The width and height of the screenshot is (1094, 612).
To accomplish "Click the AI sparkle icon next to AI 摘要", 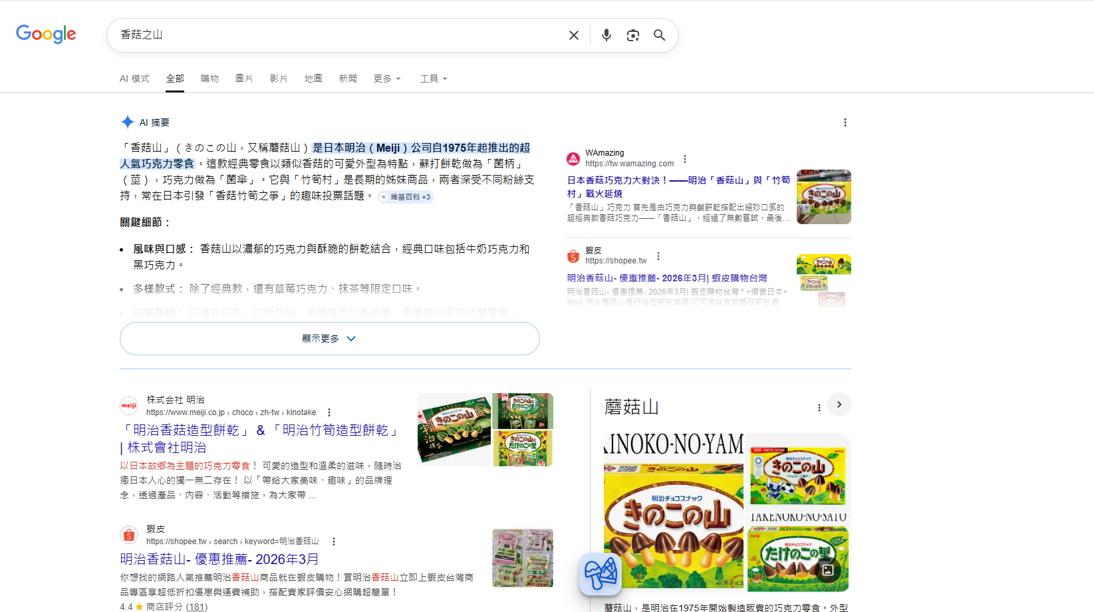I will (x=127, y=121).
